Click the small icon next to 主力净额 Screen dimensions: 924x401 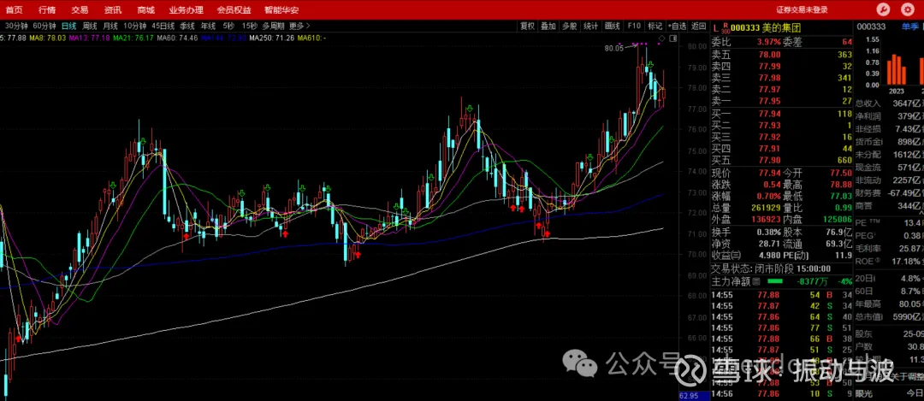pyautogui.click(x=756, y=281)
